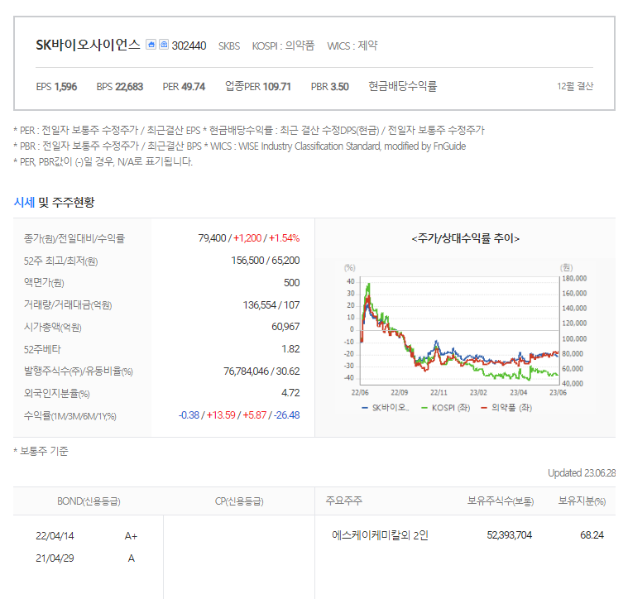Select shares issued 76,784,046 / 30.62
The height and width of the screenshot is (599, 628).
click(x=261, y=371)
